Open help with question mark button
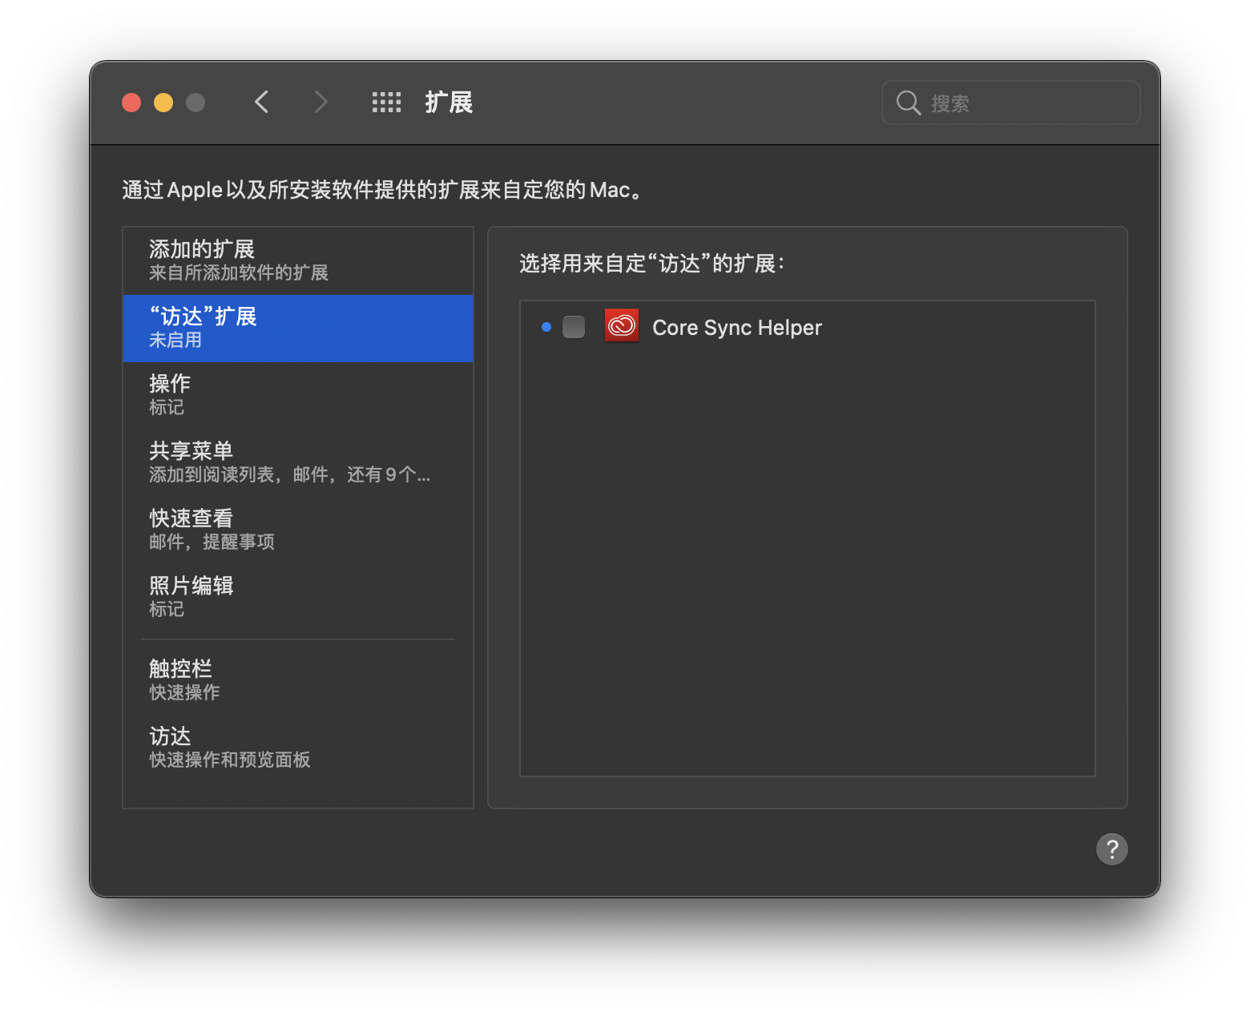 tap(1111, 849)
